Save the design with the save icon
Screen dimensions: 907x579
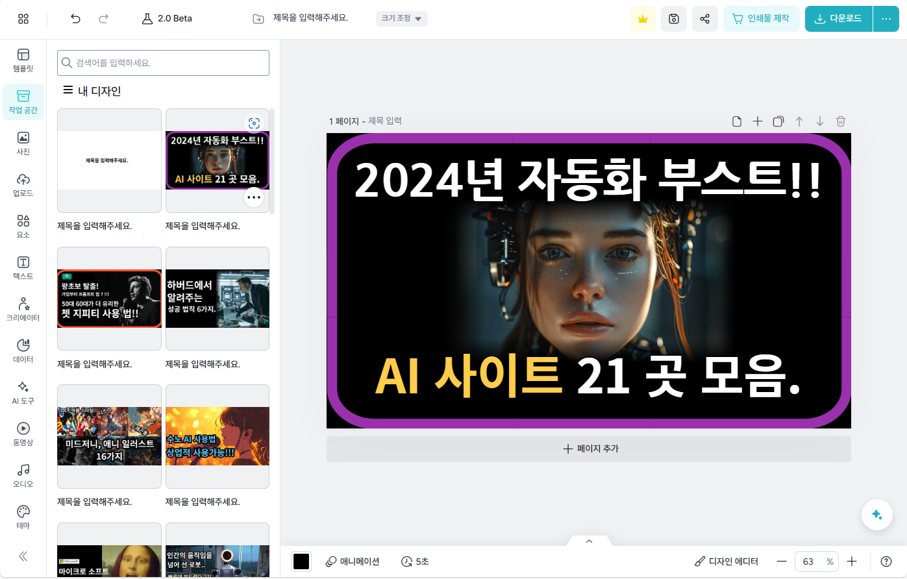(x=674, y=19)
